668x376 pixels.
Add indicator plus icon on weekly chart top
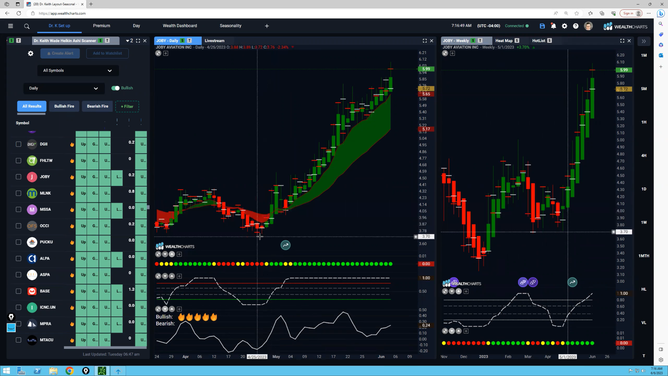click(452, 53)
